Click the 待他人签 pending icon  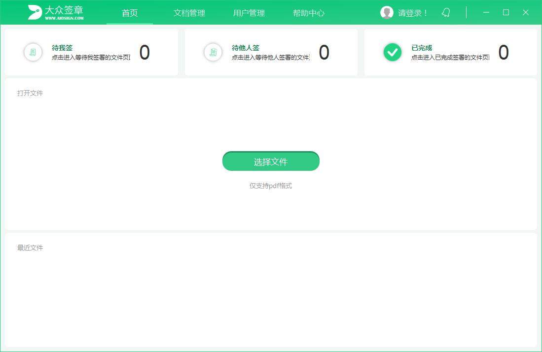[213, 52]
